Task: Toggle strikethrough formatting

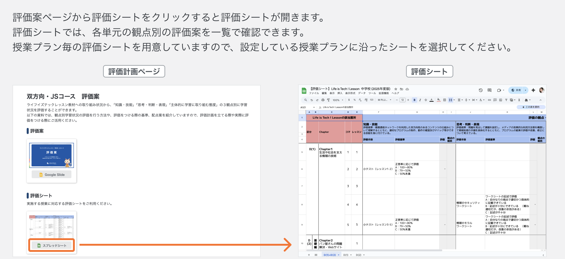Action: 426,100
